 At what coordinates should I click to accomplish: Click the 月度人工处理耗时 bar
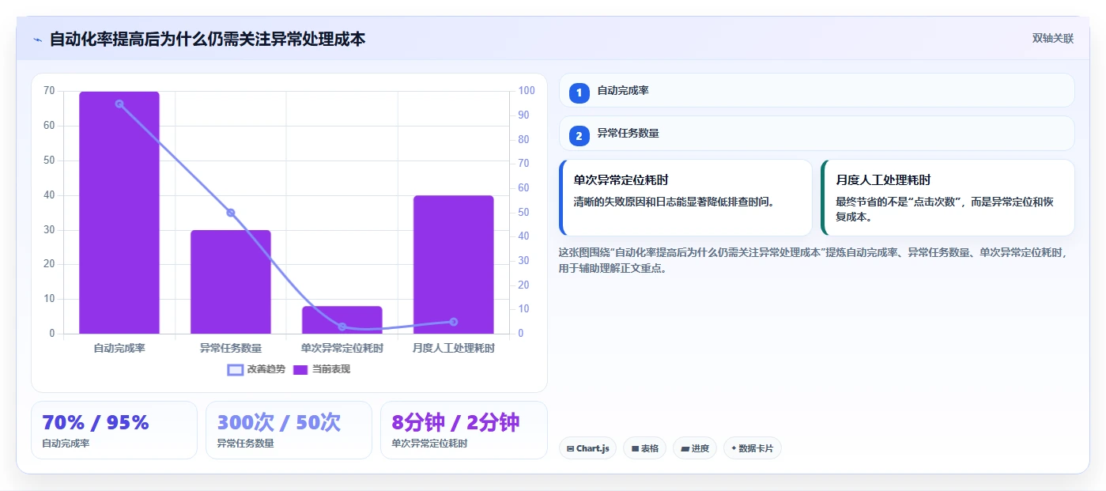pos(453,265)
